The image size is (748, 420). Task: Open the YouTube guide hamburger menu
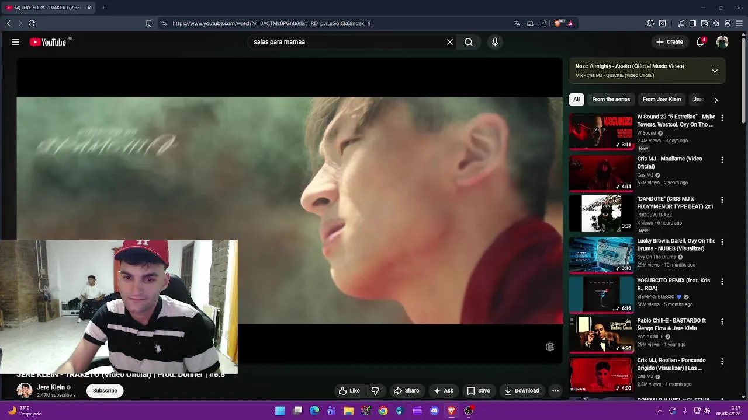coord(16,42)
